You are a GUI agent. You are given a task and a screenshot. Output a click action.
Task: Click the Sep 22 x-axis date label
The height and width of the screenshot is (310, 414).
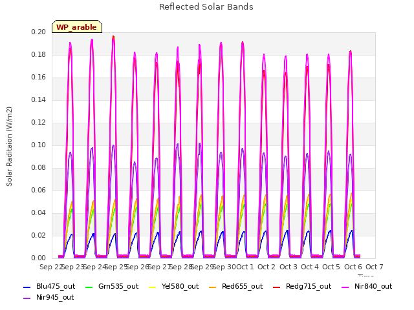pos(50,267)
